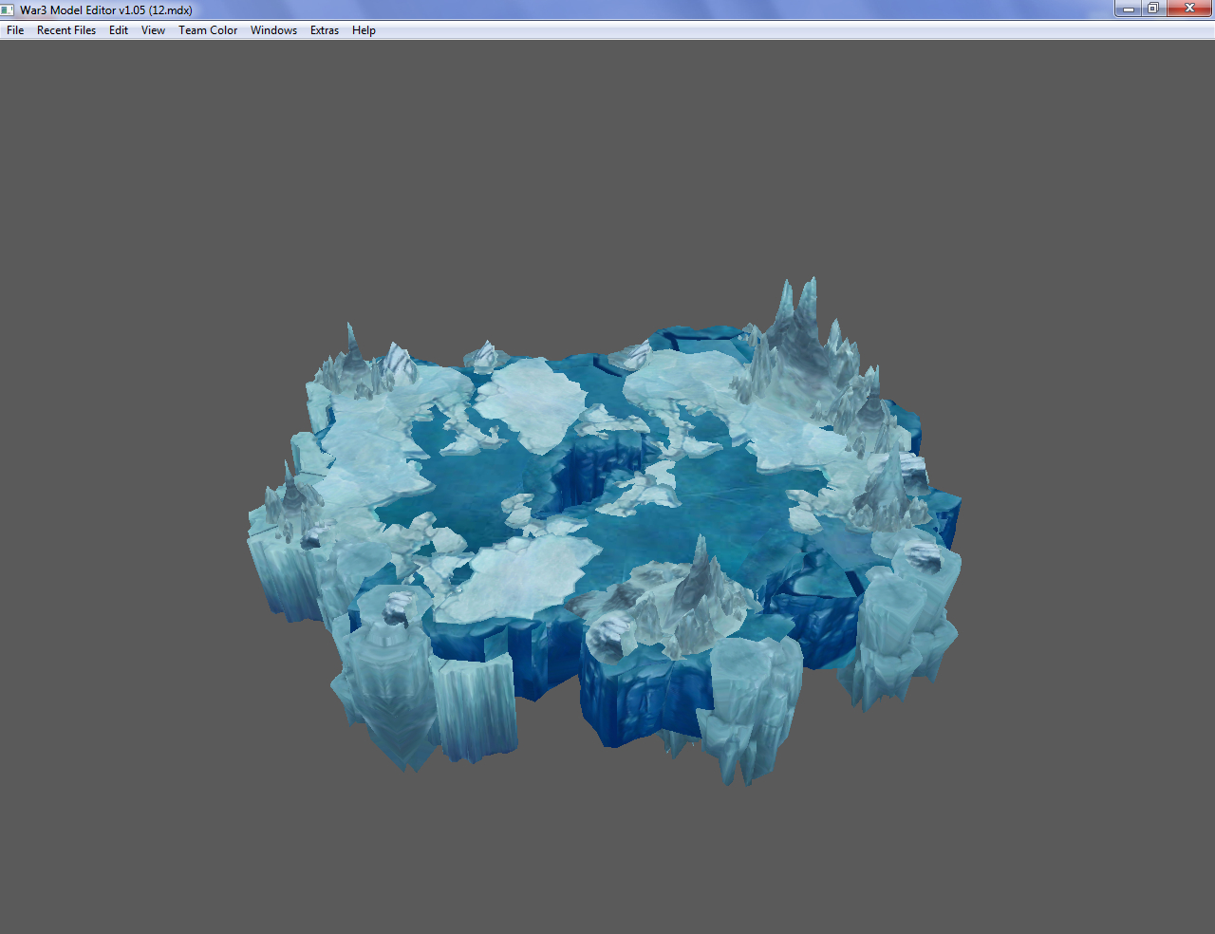This screenshot has height=934, width=1215.
Task: Open the File menu
Action: [x=15, y=30]
